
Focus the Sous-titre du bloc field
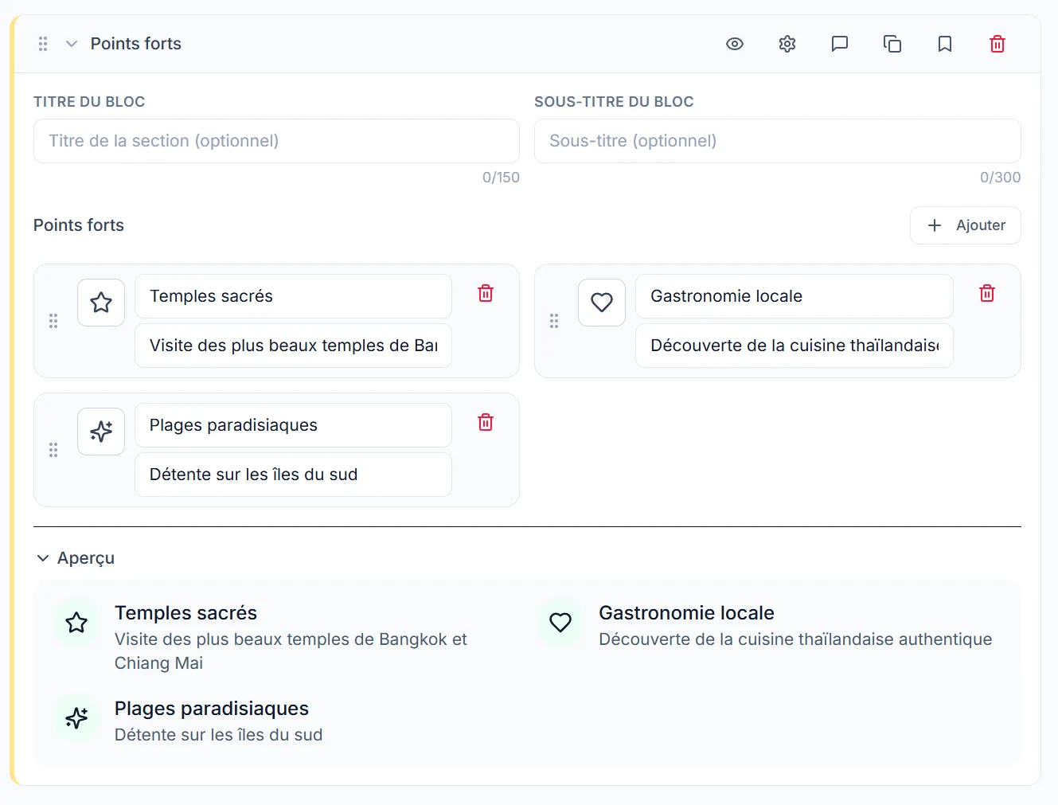[777, 141]
